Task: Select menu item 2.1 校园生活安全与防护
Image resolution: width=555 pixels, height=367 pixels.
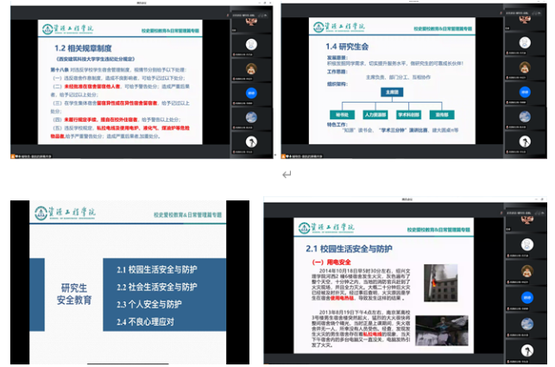Action: (157, 269)
